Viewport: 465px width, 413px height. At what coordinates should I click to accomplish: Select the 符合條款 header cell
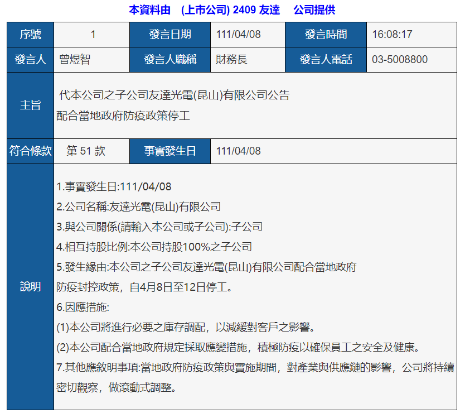[30, 151]
